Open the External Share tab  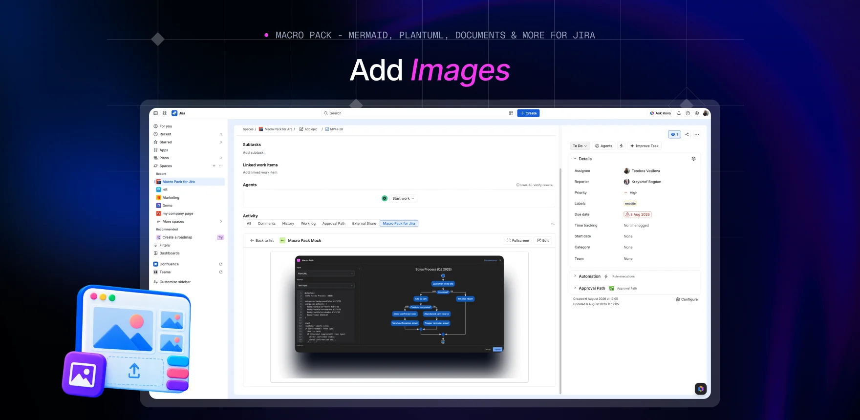click(364, 224)
